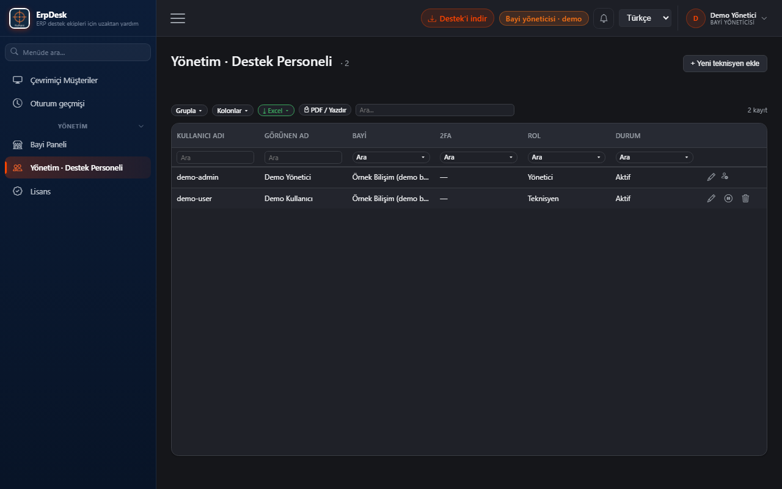782x489 pixels.
Task: Click the PDF / Yazdır button
Action: (325, 111)
